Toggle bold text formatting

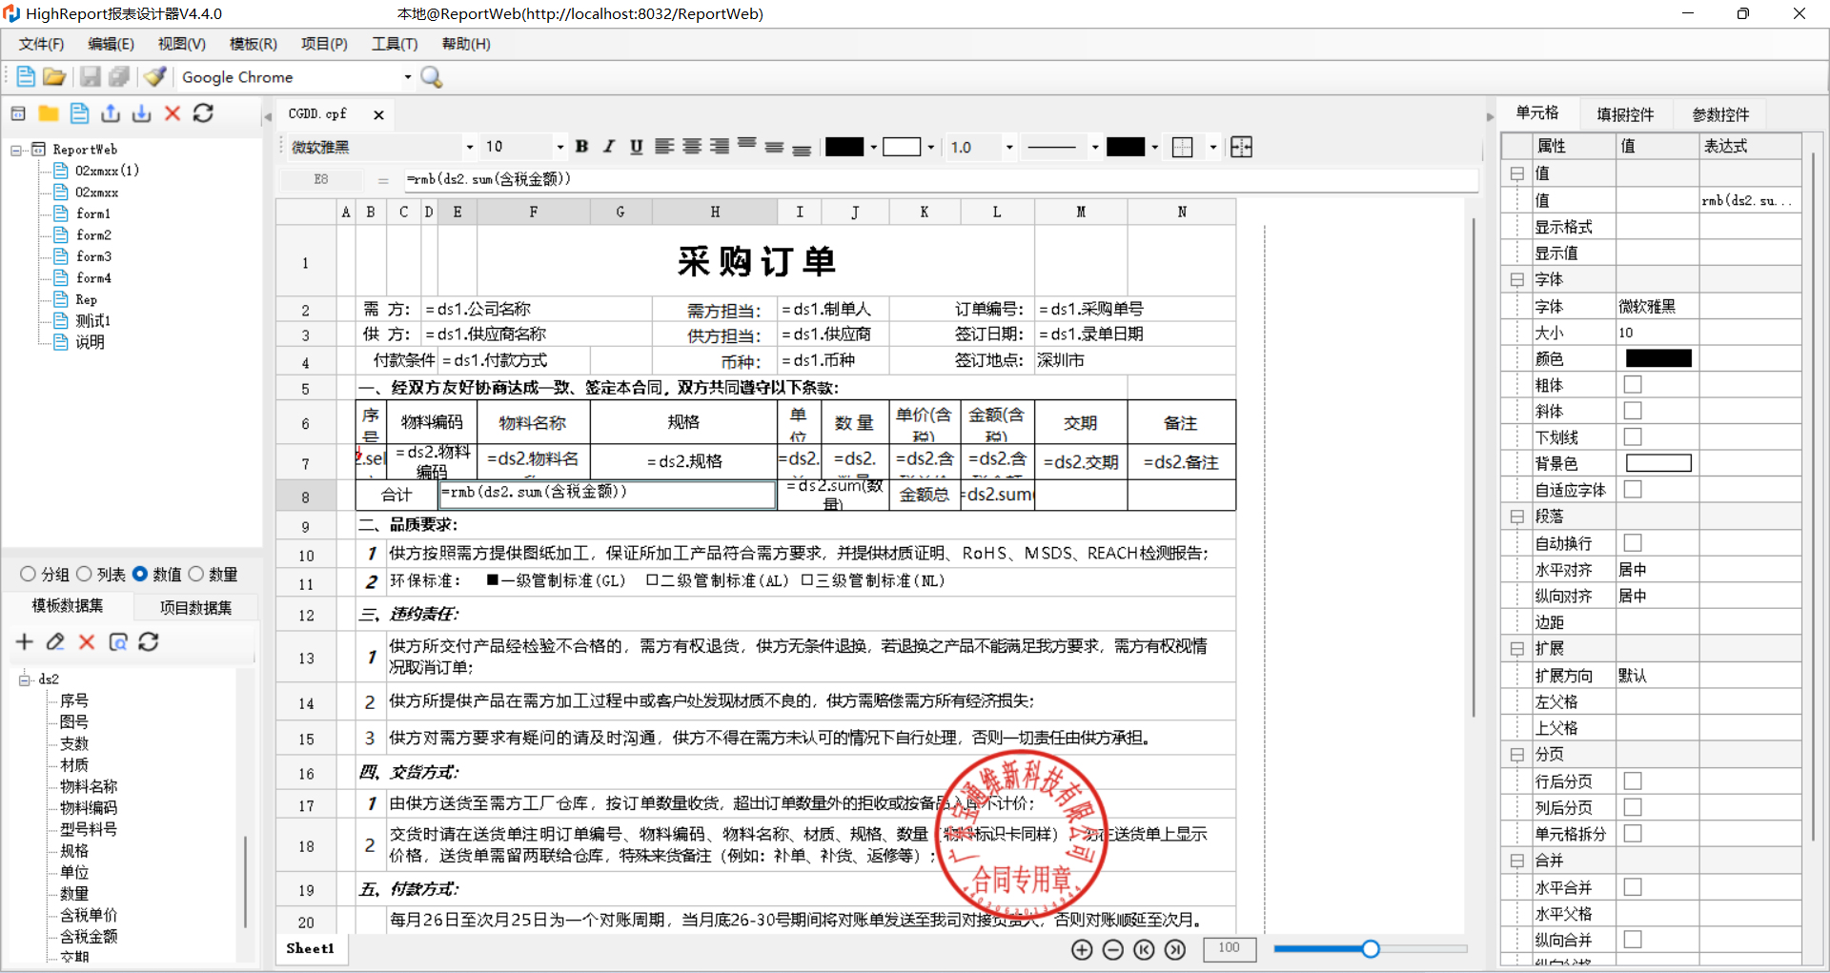[x=581, y=147]
